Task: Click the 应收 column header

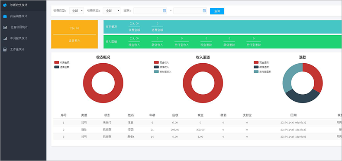Action: click(175, 115)
